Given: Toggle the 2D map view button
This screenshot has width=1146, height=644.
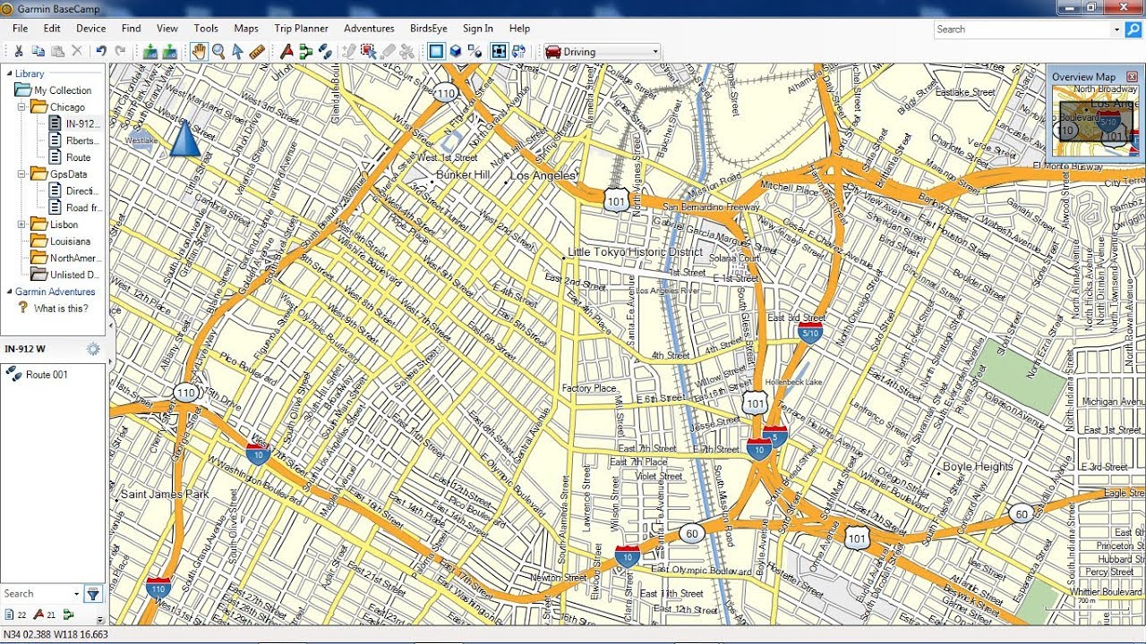Looking at the screenshot, I should click(436, 52).
